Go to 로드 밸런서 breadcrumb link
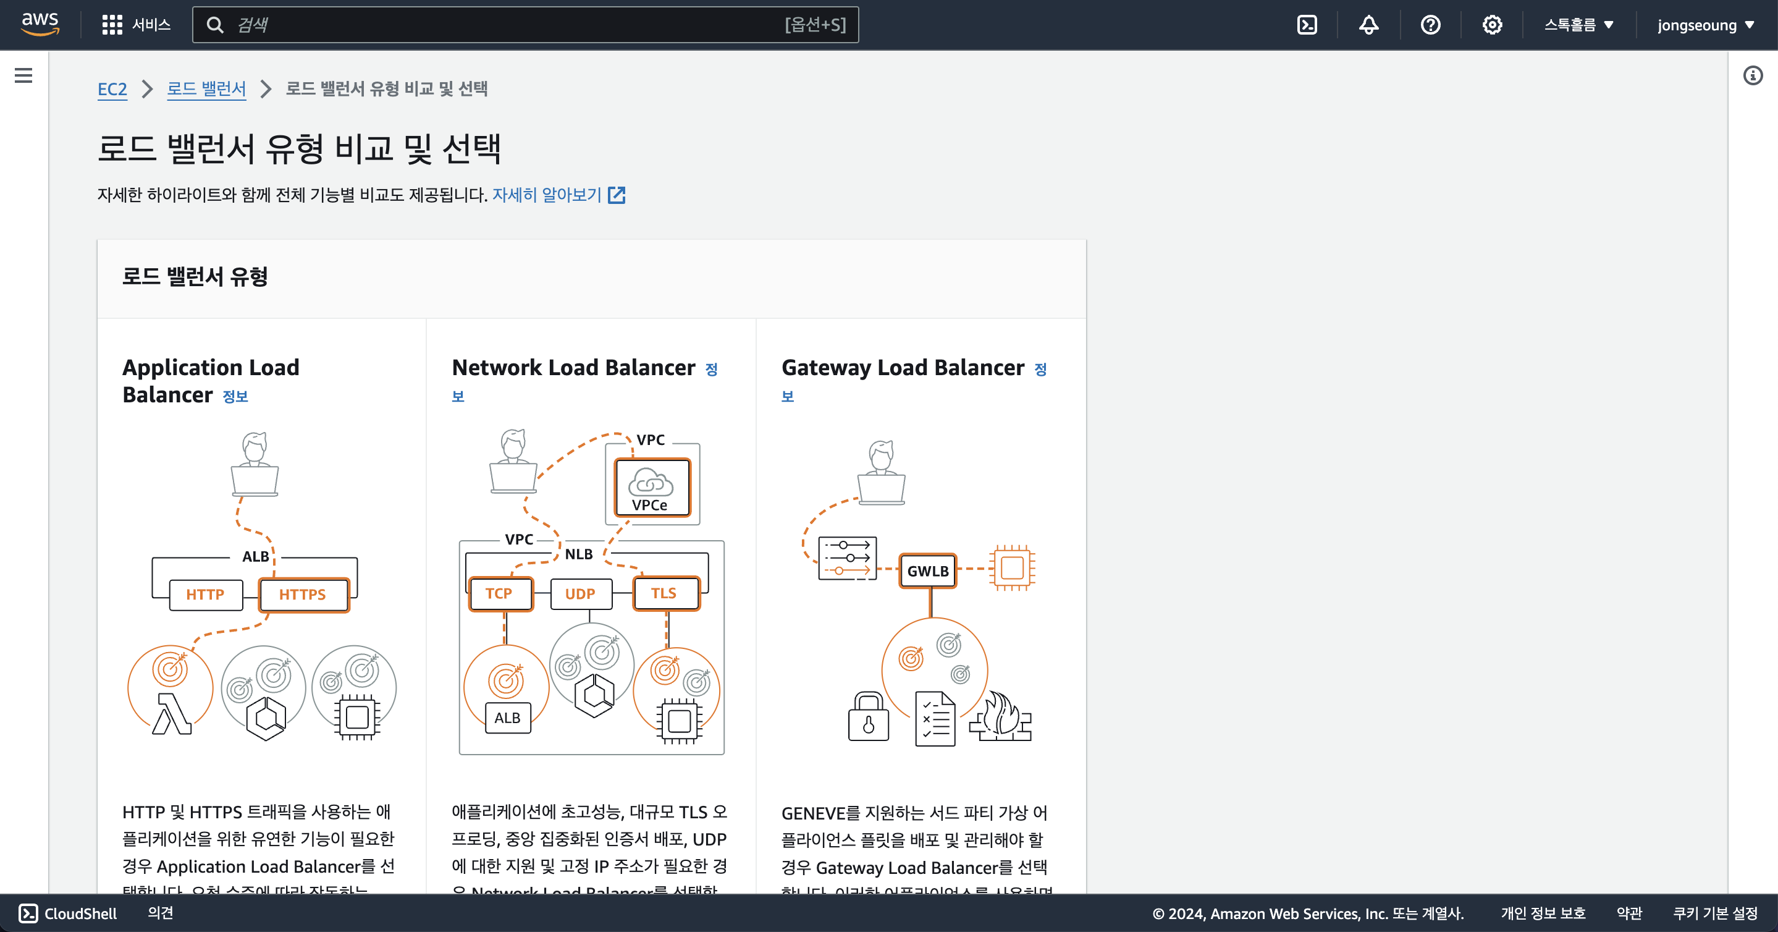 [206, 89]
